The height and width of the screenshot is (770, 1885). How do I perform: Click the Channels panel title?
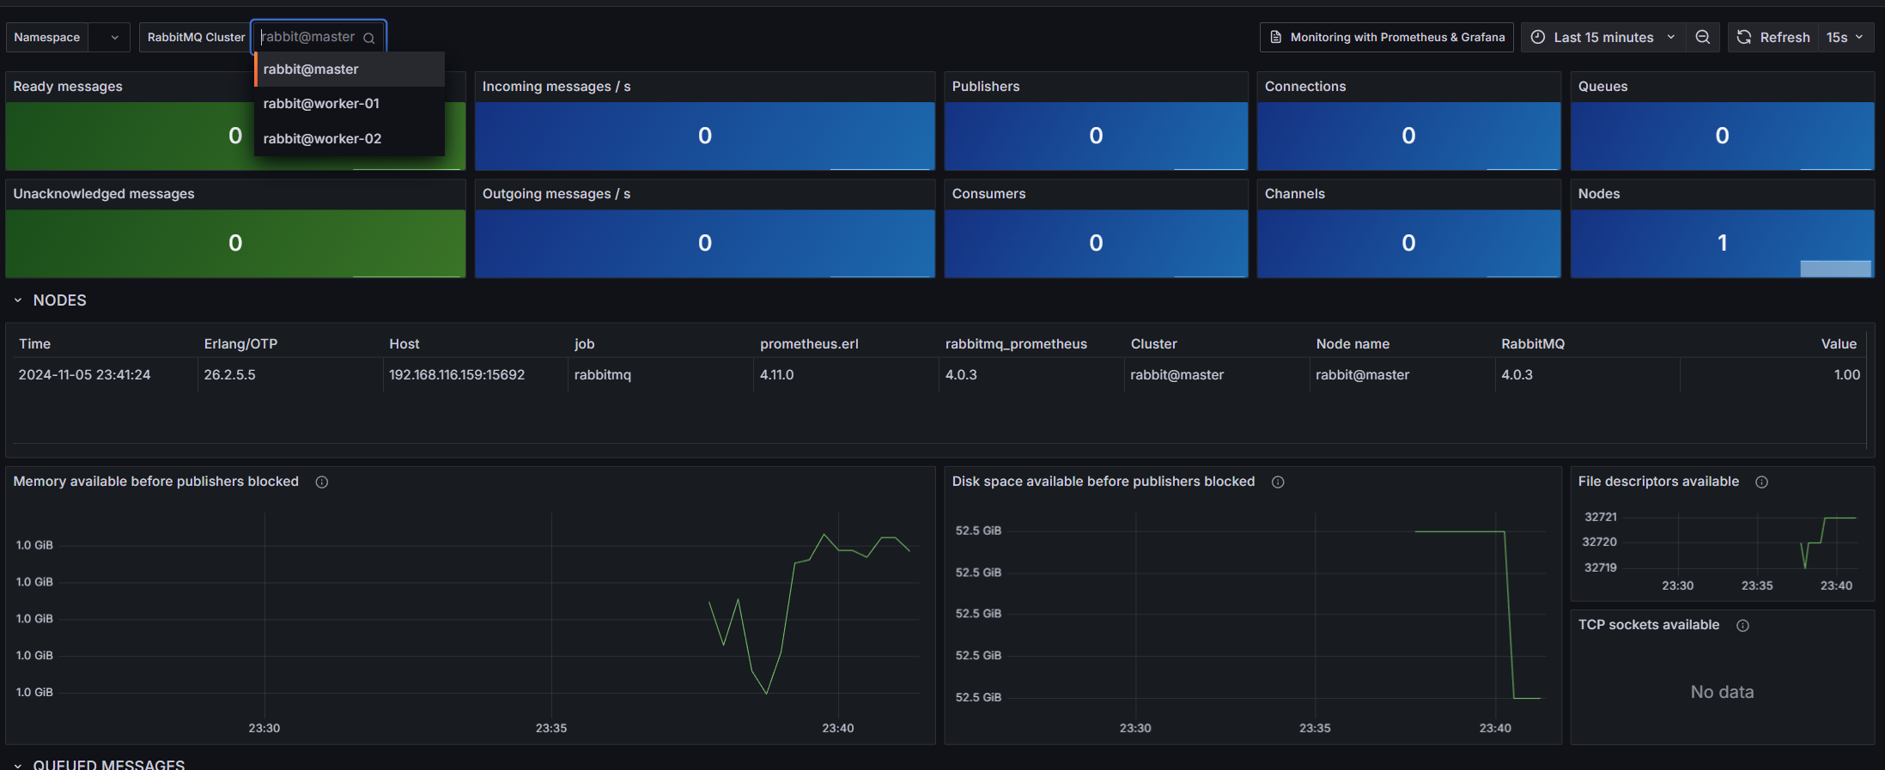point(1295,194)
